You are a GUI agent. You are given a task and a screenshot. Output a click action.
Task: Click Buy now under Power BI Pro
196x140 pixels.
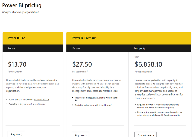point(16,135)
